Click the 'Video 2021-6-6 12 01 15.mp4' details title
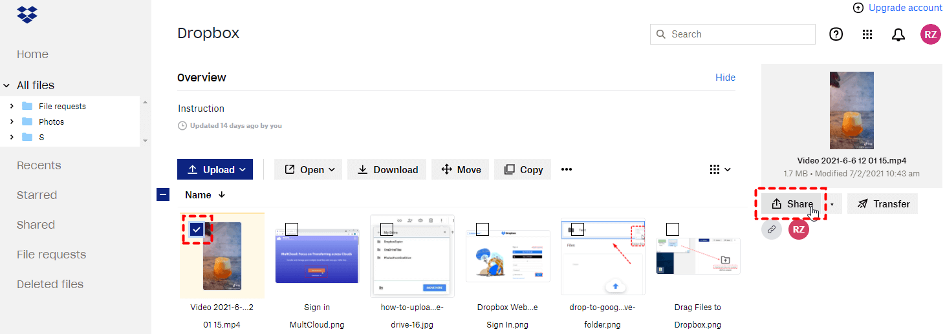This screenshot has width=945, height=334. (851, 161)
